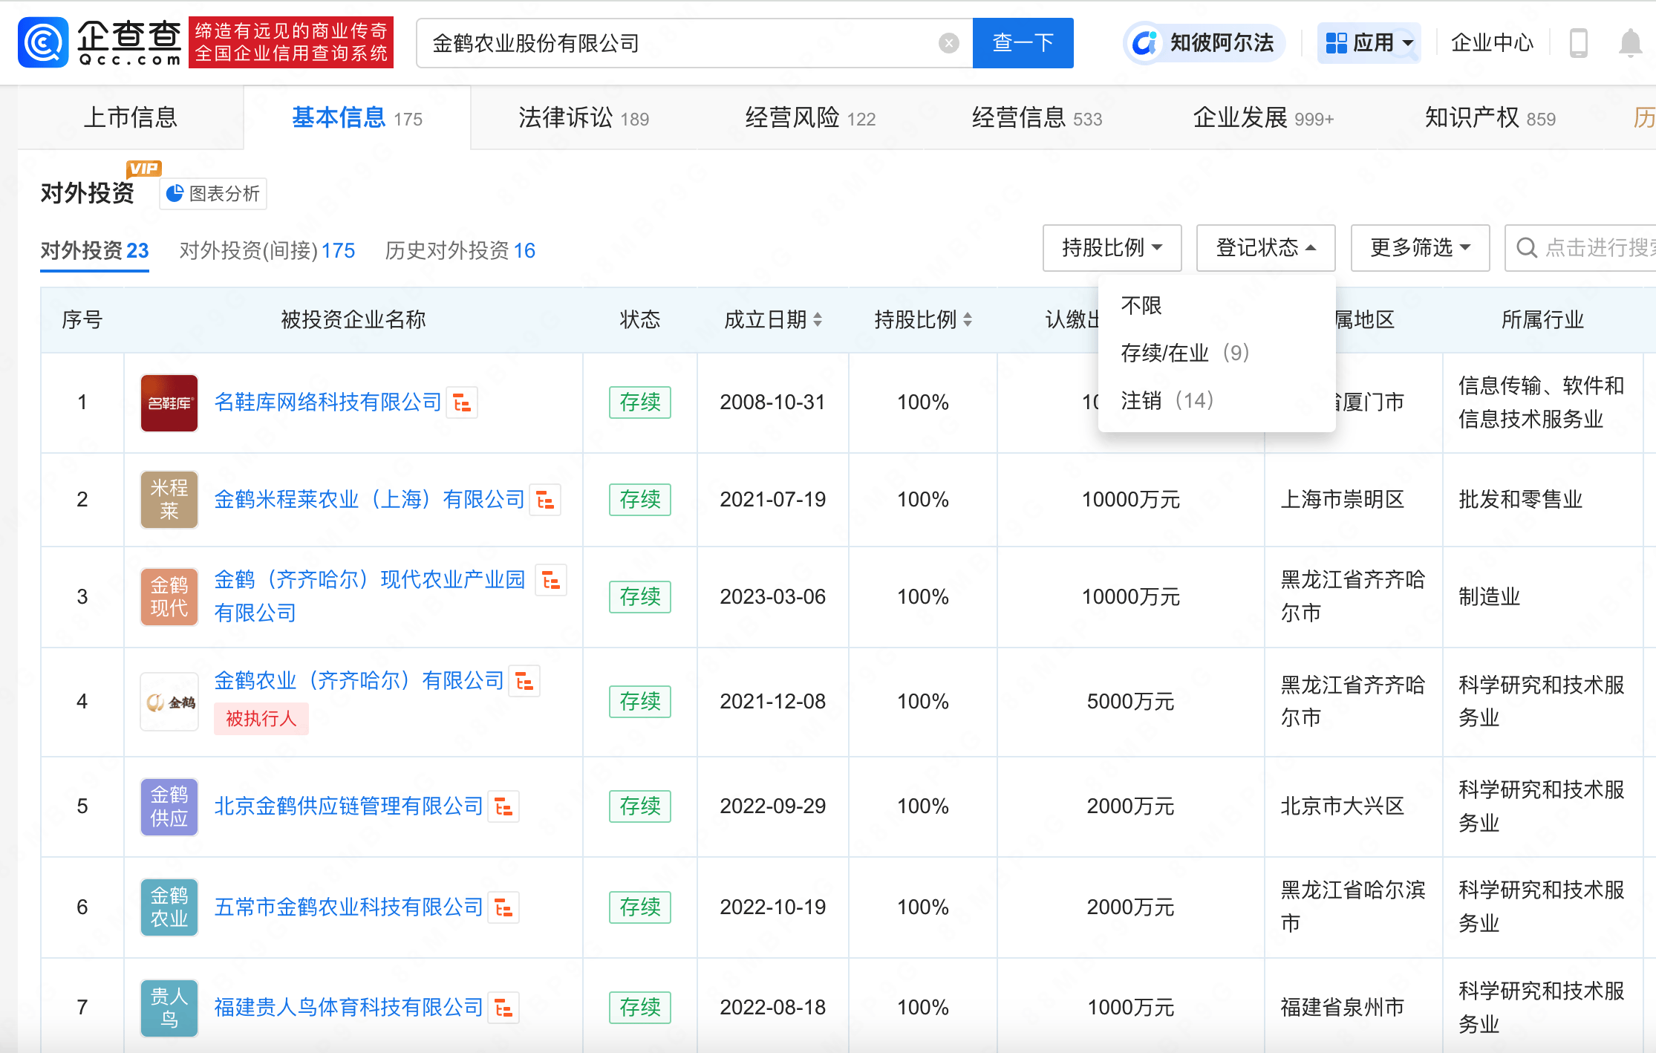This screenshot has width=1656, height=1053.
Task: Switch to 知识产权 tab
Action: click(x=1490, y=117)
